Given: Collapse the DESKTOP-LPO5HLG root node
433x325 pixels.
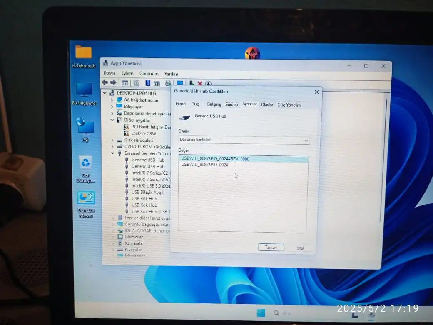Looking at the screenshot, I should (x=105, y=93).
